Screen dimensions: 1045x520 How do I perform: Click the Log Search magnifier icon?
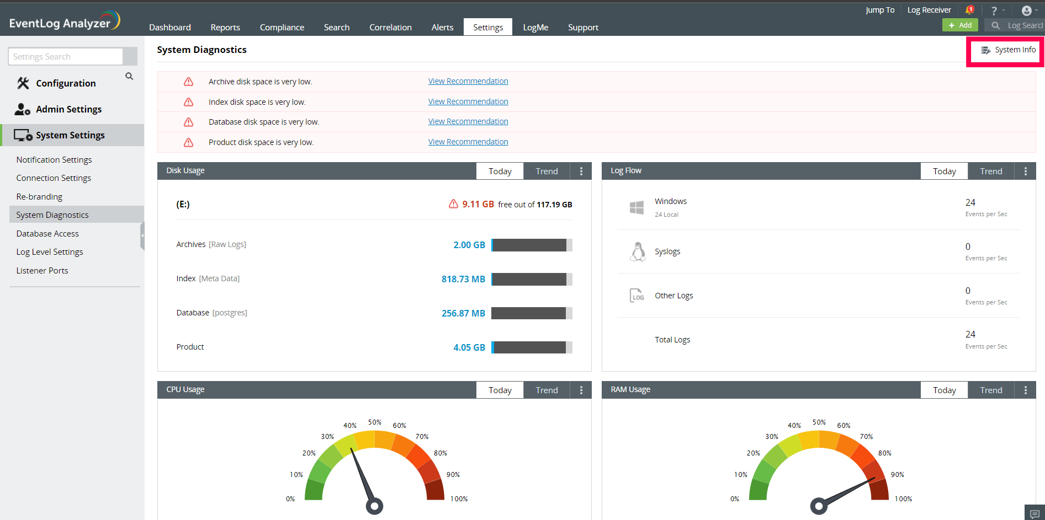coord(996,25)
